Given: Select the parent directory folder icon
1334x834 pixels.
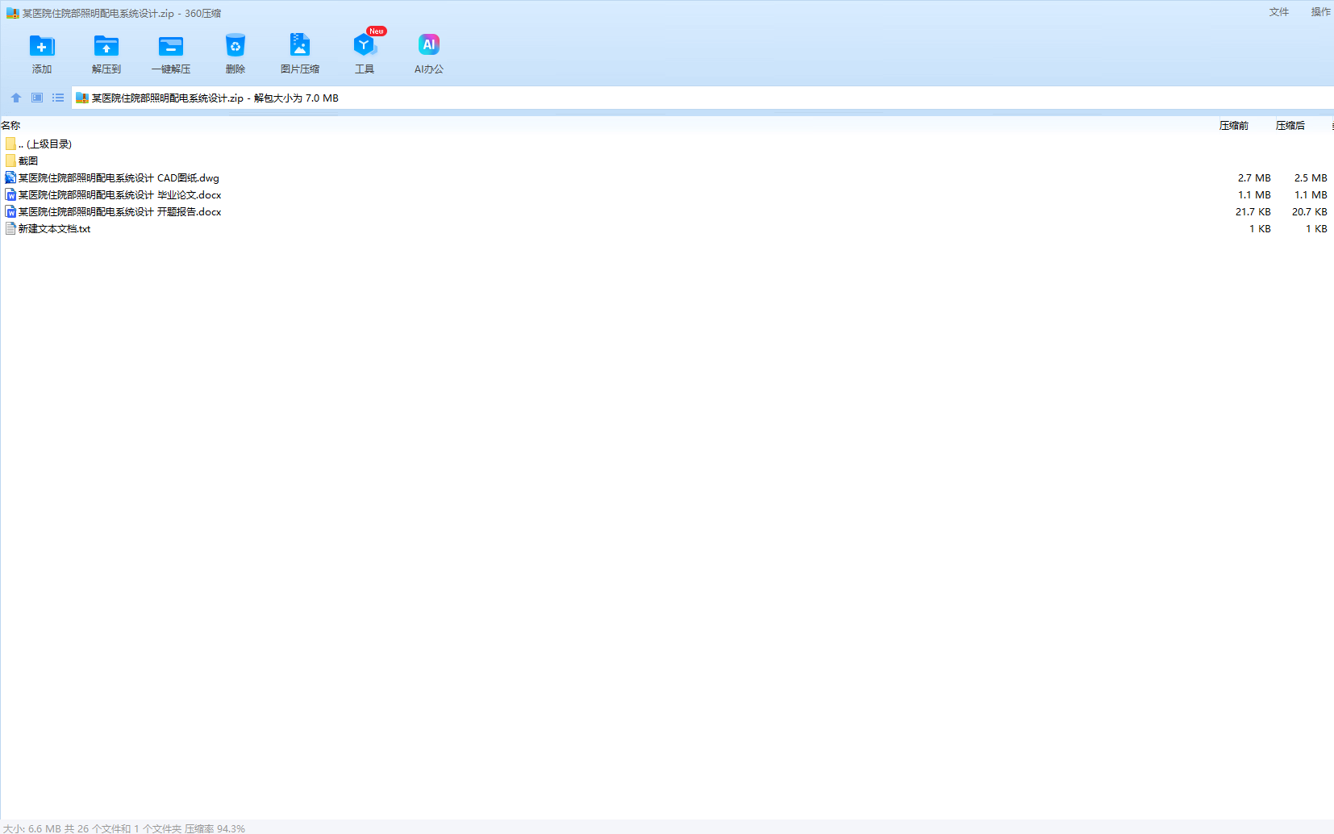Looking at the screenshot, I should pos(10,144).
